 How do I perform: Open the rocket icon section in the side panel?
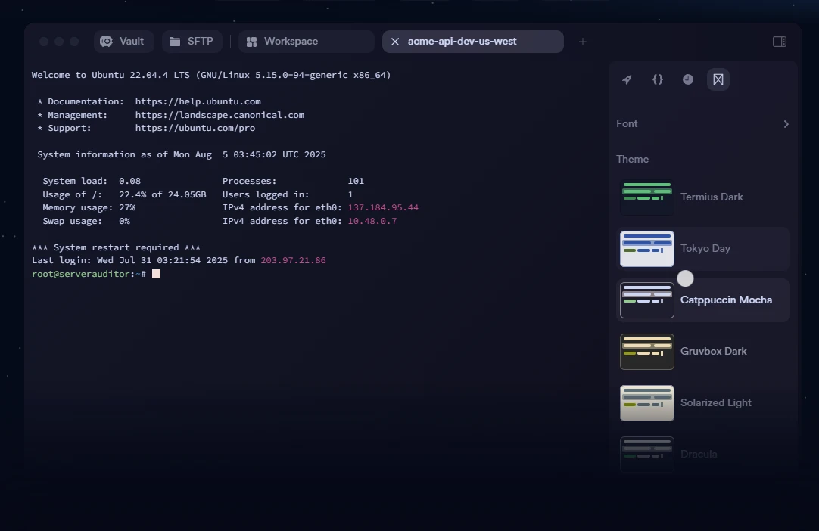pos(627,79)
